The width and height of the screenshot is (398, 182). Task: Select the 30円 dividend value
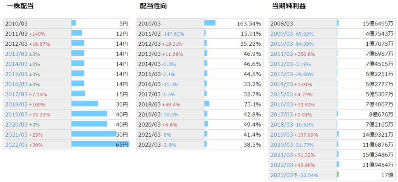coord(122,105)
